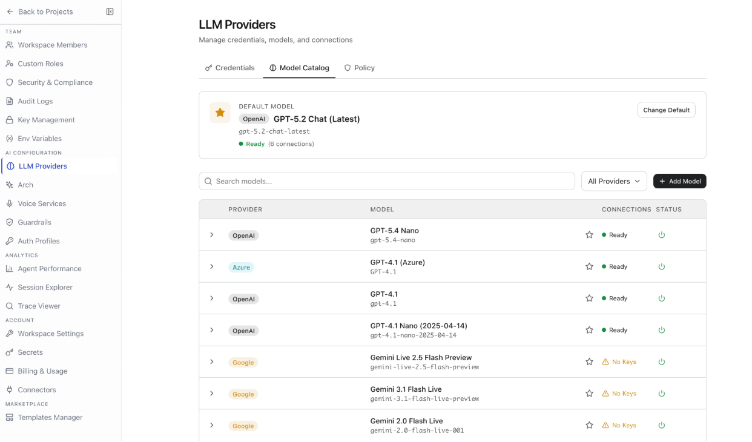Image resolution: width=752 pixels, height=442 pixels.
Task: Click the Key Management lock icon
Action: (x=10, y=120)
